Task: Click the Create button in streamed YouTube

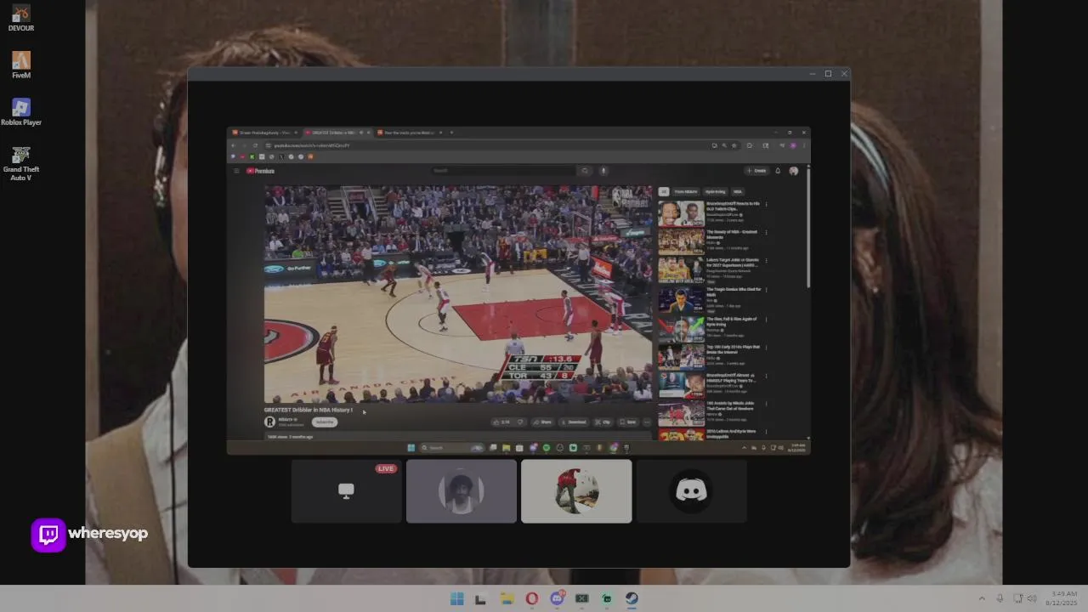Action: click(756, 171)
